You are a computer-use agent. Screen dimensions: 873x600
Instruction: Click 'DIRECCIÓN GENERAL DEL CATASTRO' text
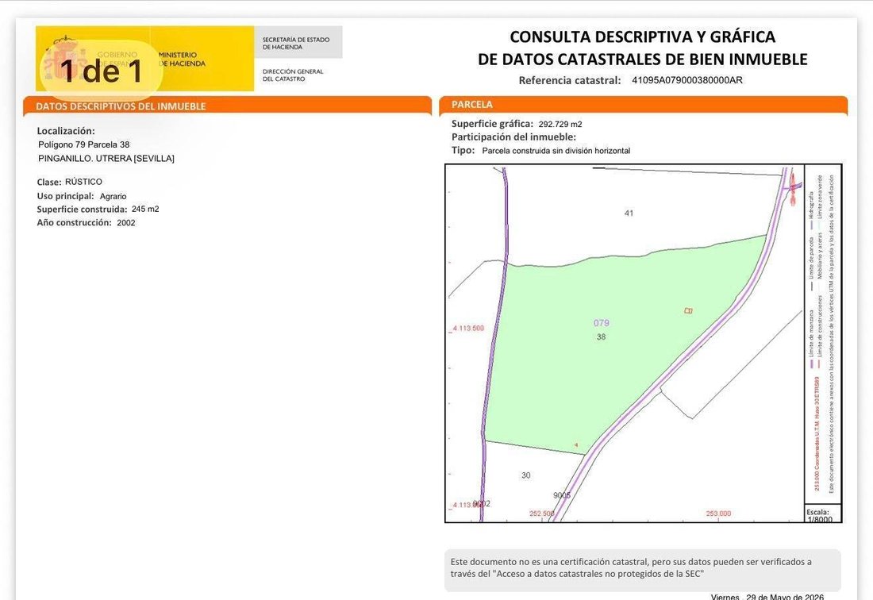tap(293, 75)
